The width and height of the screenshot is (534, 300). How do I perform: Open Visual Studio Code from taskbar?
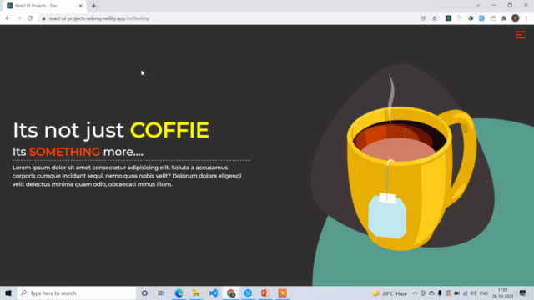214,292
